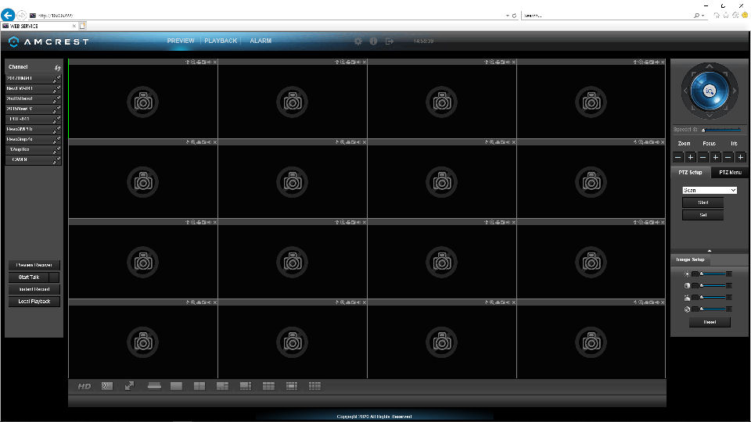Click the logout icon in the Amcrest header
The image size is (751, 422).
pos(390,41)
